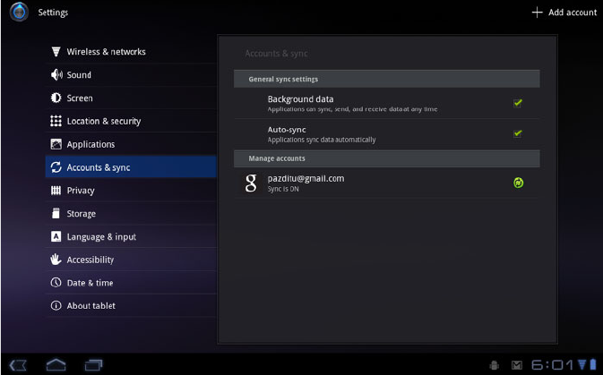Tap the Android debug notification icon
The height and width of the screenshot is (375, 603).
[494, 365]
